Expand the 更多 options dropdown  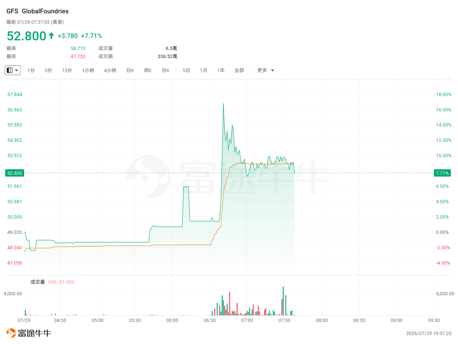click(x=266, y=70)
